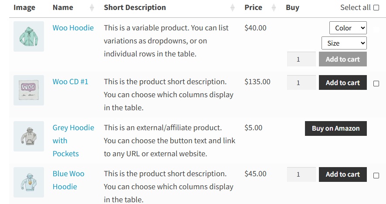Open the Woo CD #1 product thumbnail
Viewport: 386px width, 204px height.
pos(29,90)
